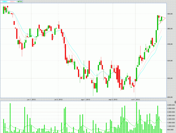Select EMA3 in the chart legend
176x133 pixels.
coord(4,2)
